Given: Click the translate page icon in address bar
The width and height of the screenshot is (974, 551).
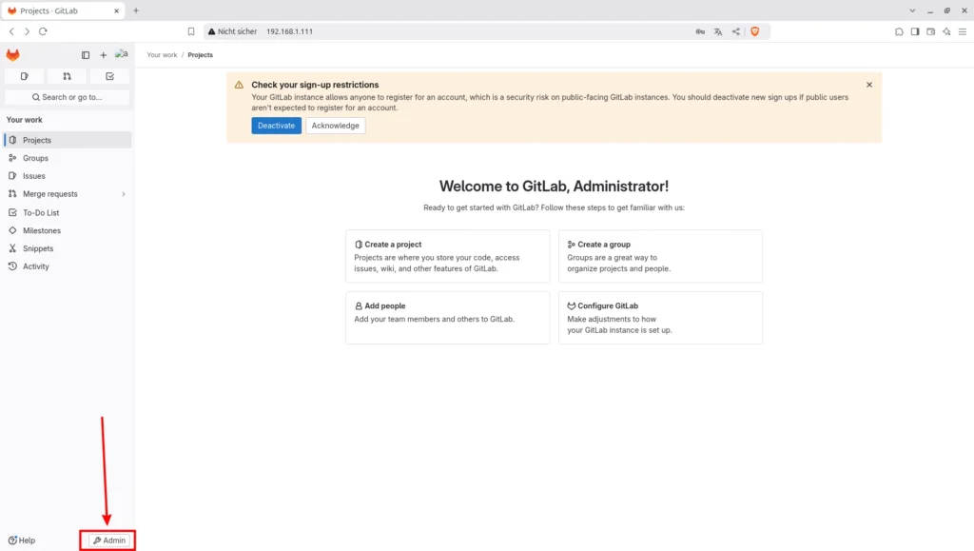Looking at the screenshot, I should click(718, 31).
